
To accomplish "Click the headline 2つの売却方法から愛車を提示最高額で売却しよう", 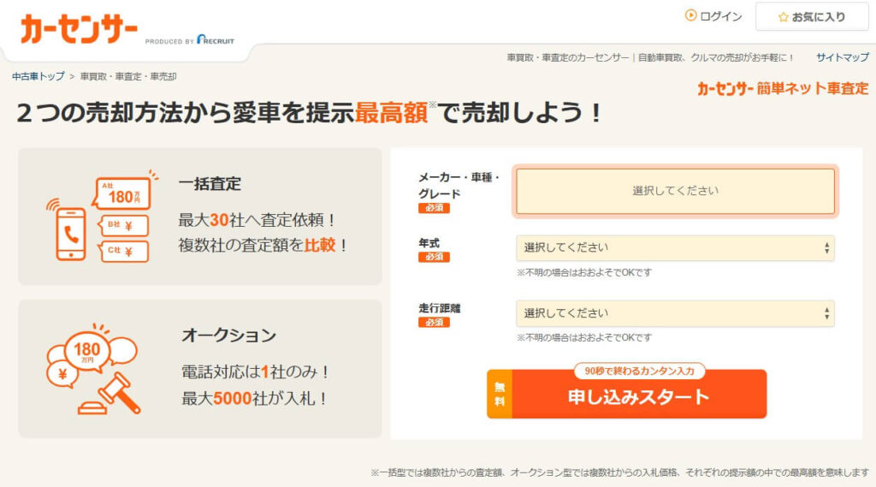I will click(310, 112).
